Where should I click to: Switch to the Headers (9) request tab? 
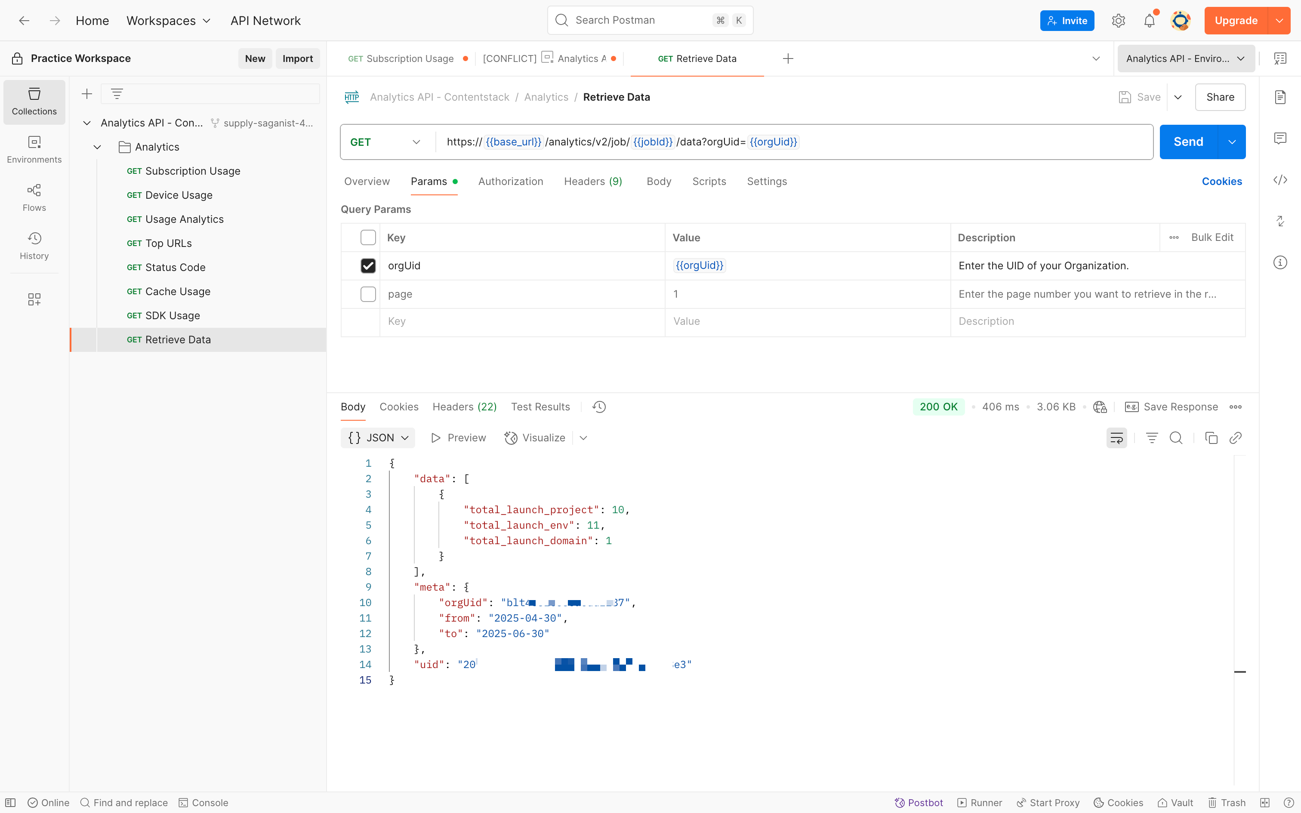593,182
